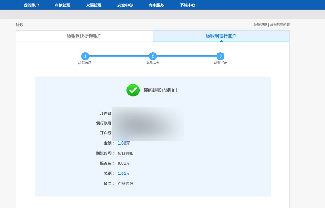Viewport: 325px width, 208px height.
Task: Go to 交易管理 menu
Action: [94, 5]
